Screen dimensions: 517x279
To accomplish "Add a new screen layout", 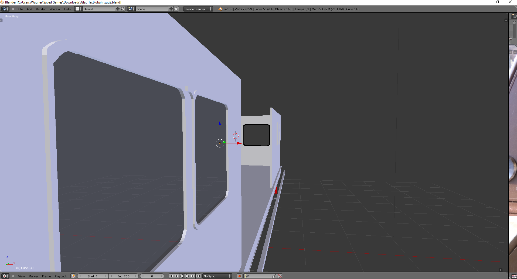I will pyautogui.click(x=118, y=9).
